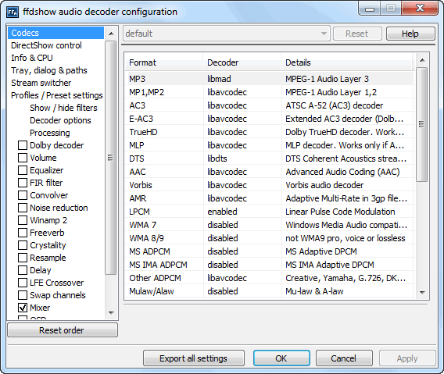
Task: Click the codec list scrollbar thumb
Action: coord(422,124)
